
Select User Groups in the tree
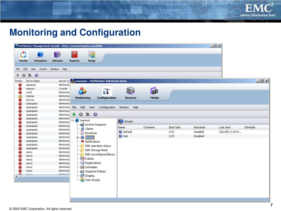click(x=92, y=180)
